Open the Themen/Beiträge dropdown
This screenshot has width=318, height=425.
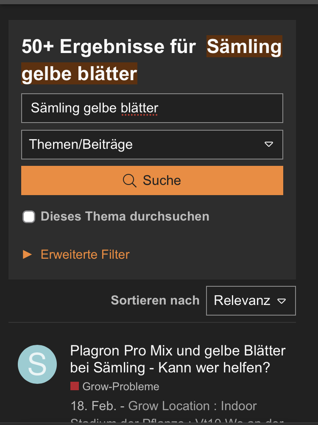click(x=152, y=144)
